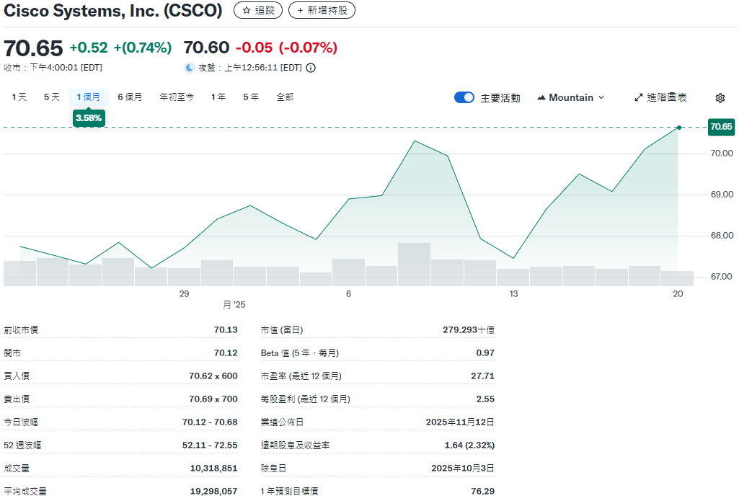This screenshot has height=501, width=739.
Task: Click the moon overnight session icon
Action: 190,68
